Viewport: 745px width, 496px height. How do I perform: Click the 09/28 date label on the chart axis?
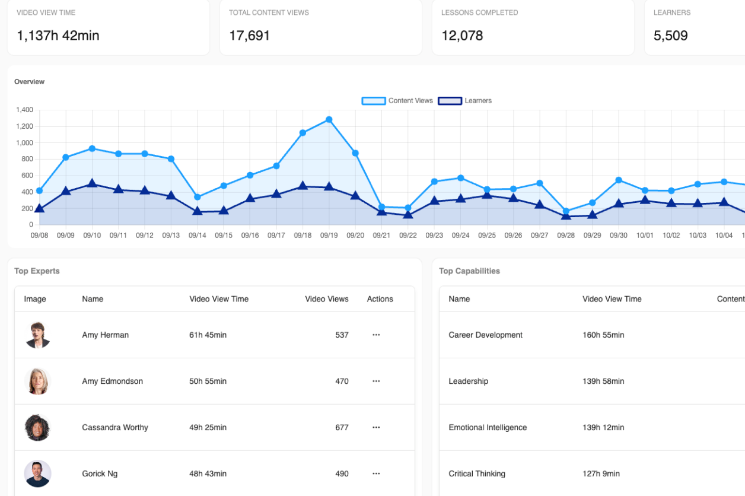(x=566, y=235)
